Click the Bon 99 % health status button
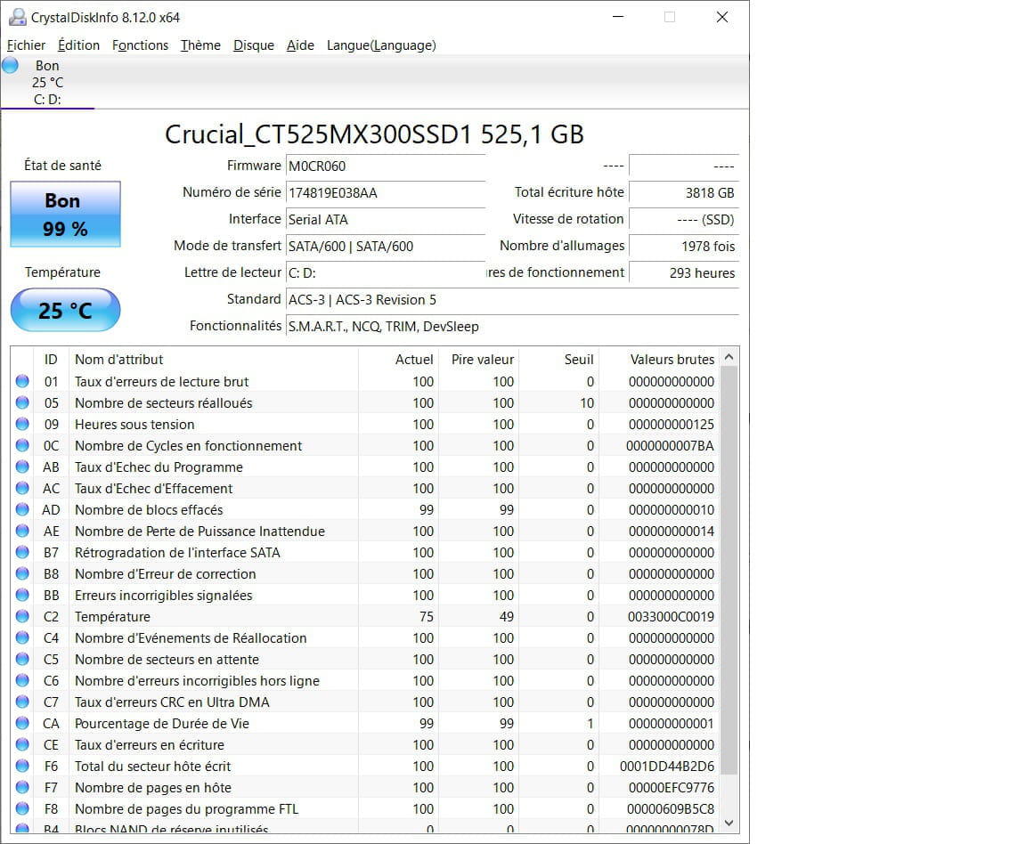 tap(65, 215)
